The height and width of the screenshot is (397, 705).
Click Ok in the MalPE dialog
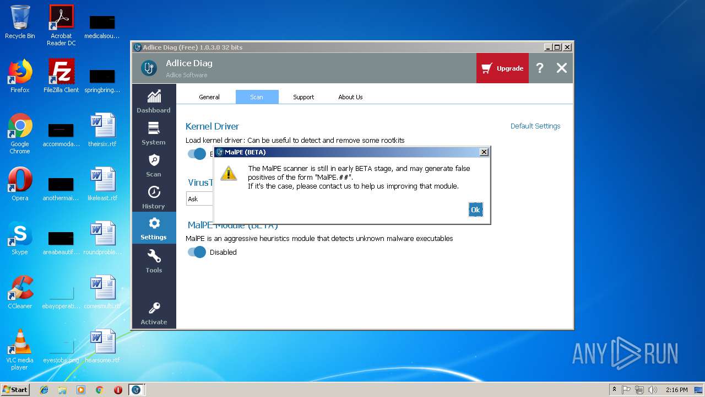(475, 210)
